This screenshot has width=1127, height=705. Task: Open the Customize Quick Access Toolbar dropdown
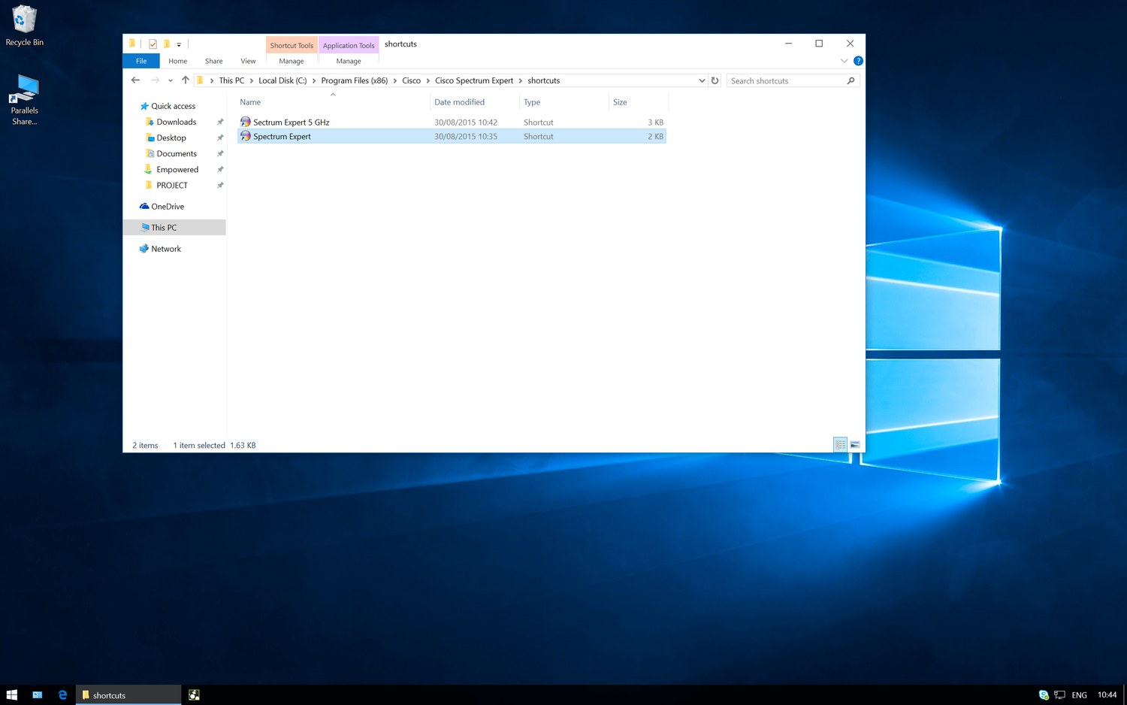179,44
